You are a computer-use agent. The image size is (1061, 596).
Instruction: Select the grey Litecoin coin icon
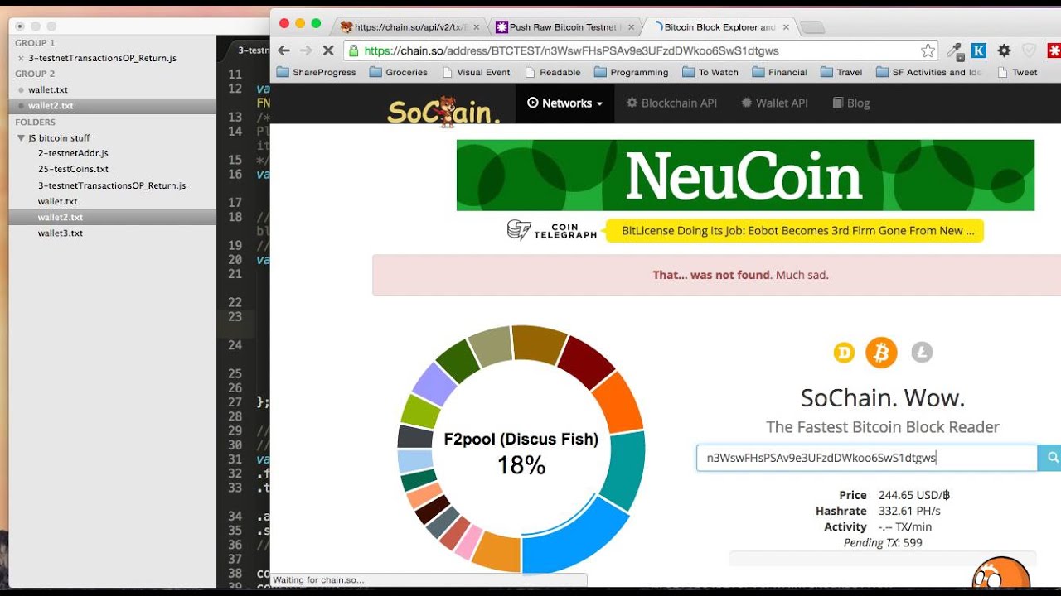click(922, 353)
